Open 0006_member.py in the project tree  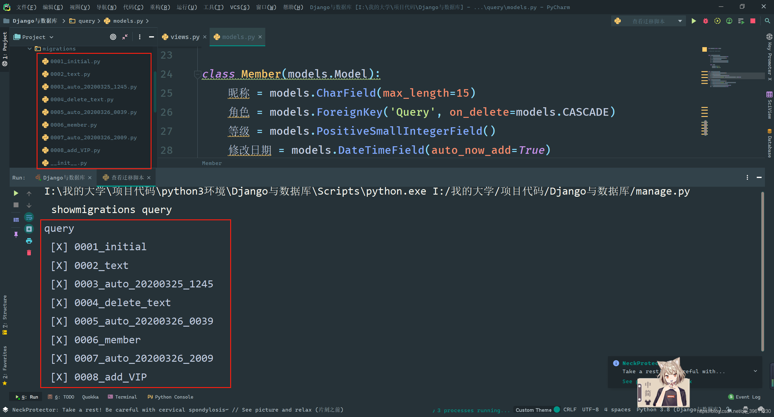tap(73, 125)
